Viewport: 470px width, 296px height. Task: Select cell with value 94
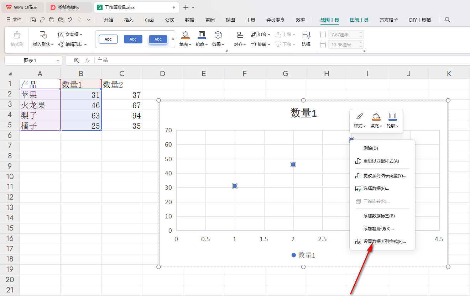coord(122,116)
